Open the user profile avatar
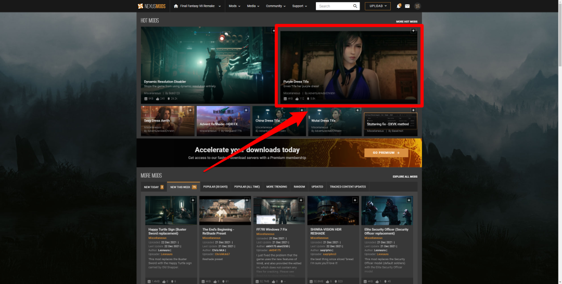The image size is (562, 284). (417, 6)
